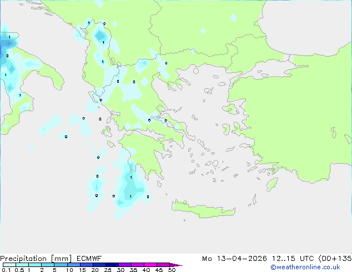Screen dimensions: 352x272
Task: Click legend value label '25'
Action: point(108,270)
